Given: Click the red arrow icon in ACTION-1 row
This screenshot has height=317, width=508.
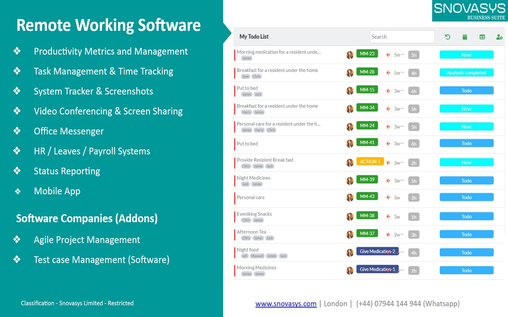Looking at the screenshot, I should pyautogui.click(x=389, y=163).
